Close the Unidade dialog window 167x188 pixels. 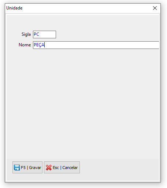155,8
